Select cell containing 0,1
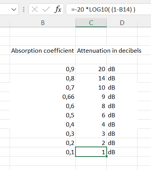 point(43,152)
